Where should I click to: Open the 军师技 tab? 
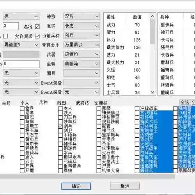coord(101,103)
